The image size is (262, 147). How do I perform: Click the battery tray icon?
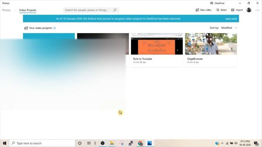[231, 143]
